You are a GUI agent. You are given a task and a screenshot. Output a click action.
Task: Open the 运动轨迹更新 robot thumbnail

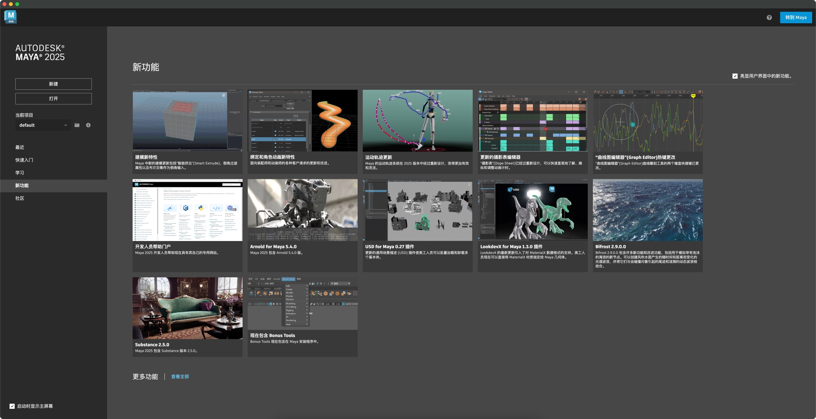418,121
